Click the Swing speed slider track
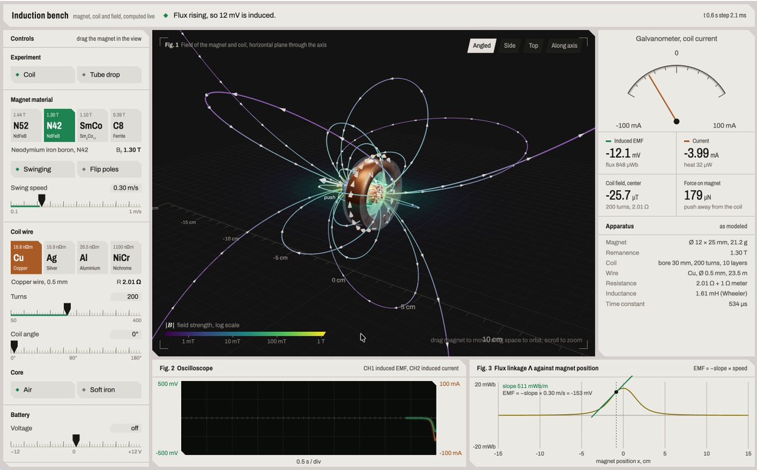Viewport: 757px width, 470px height. [76, 204]
